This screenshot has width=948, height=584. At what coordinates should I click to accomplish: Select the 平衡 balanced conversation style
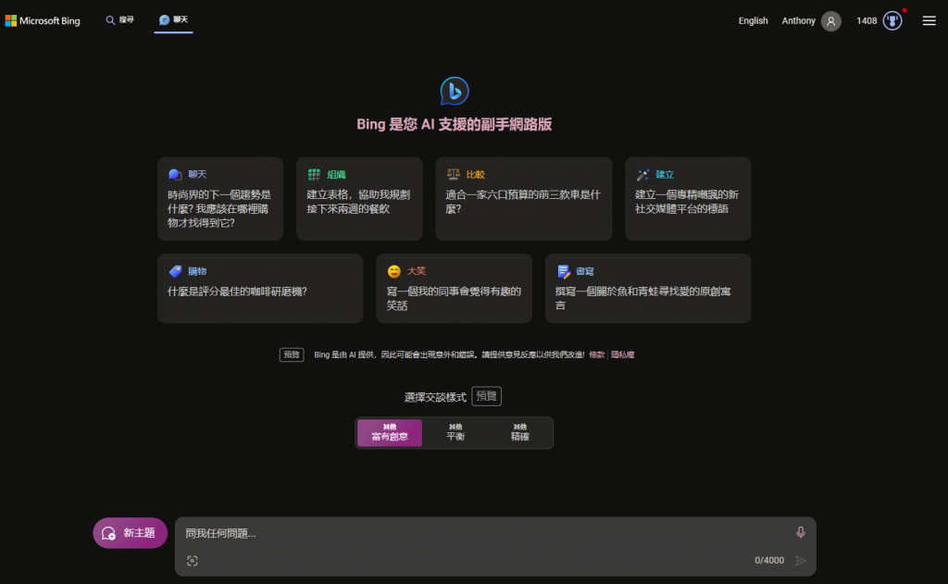(455, 433)
